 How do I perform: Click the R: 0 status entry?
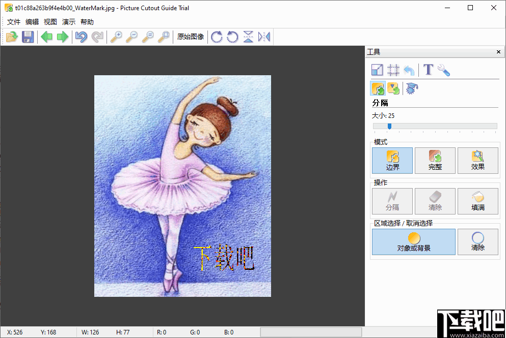(162, 332)
